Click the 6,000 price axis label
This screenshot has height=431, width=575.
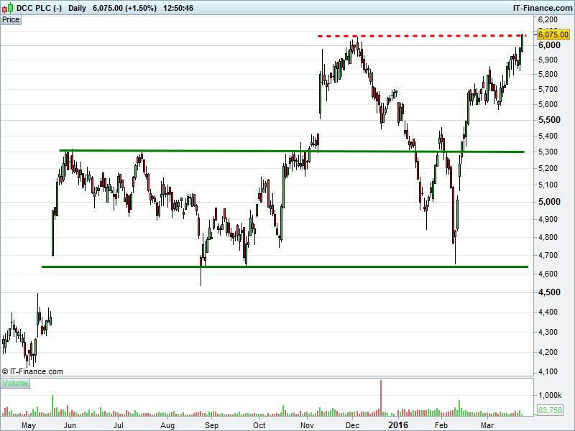click(549, 45)
